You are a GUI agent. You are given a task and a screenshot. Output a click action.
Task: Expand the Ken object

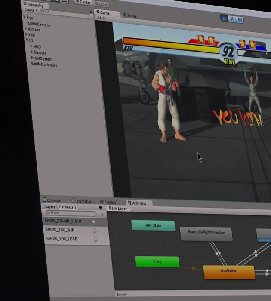[26, 34]
